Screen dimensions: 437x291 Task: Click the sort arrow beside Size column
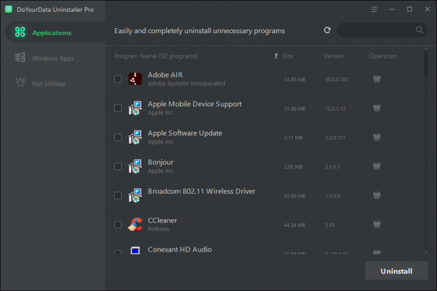(x=276, y=56)
